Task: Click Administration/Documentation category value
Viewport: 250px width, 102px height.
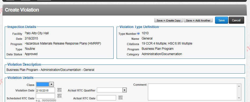Action: (x=162, y=54)
